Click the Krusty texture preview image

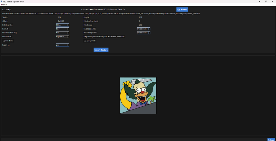(138, 95)
